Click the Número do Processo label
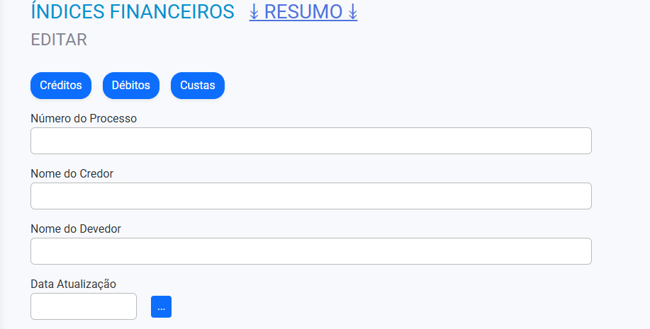 [84, 118]
